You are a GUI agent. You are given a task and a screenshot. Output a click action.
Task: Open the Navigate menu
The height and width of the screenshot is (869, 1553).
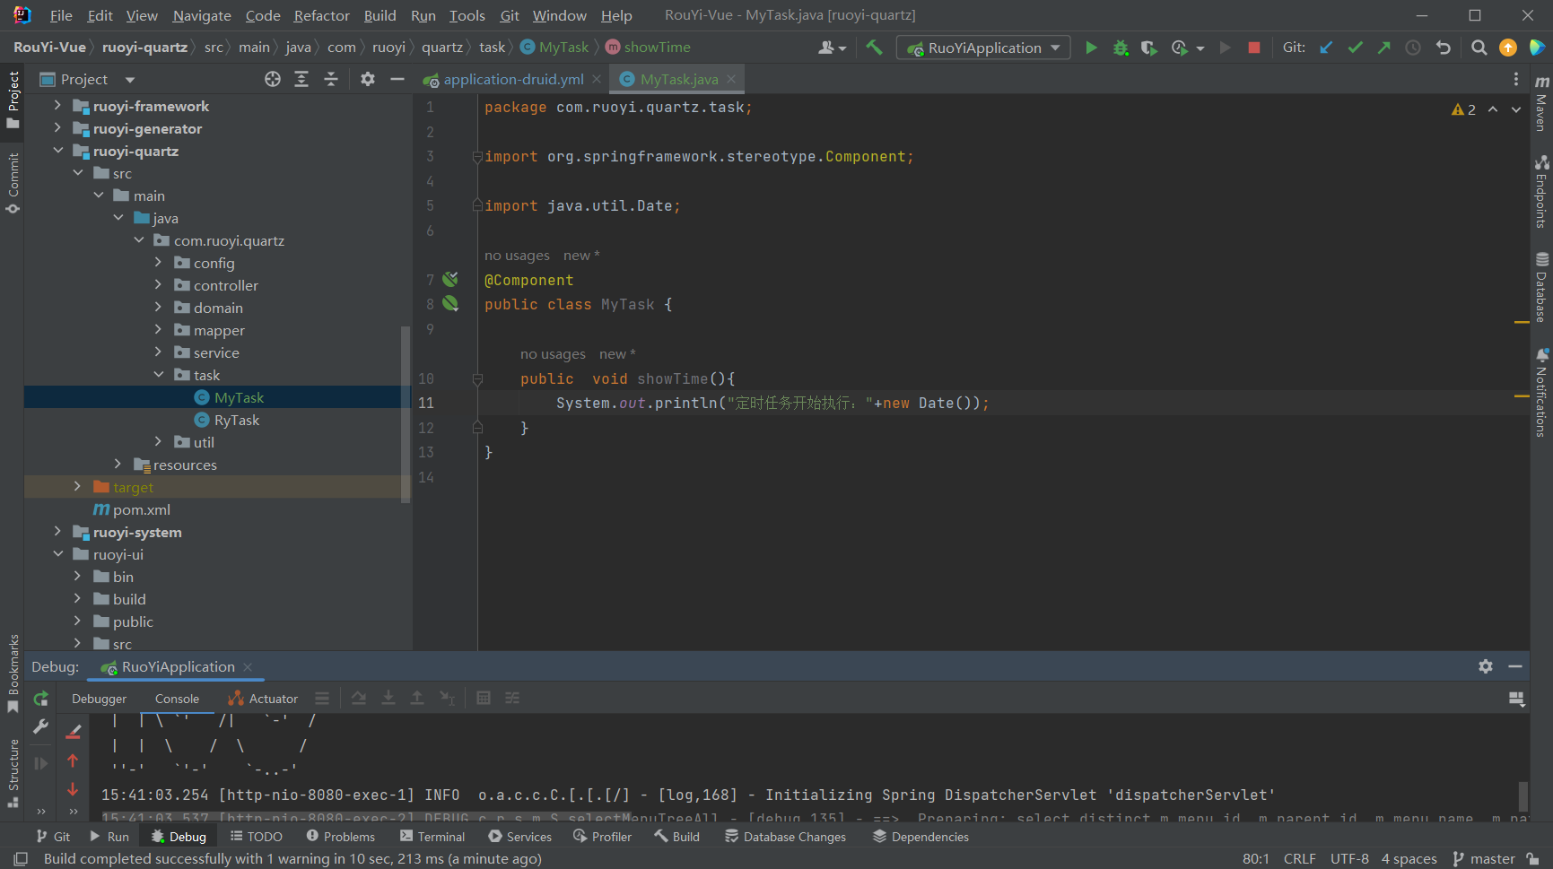click(202, 15)
